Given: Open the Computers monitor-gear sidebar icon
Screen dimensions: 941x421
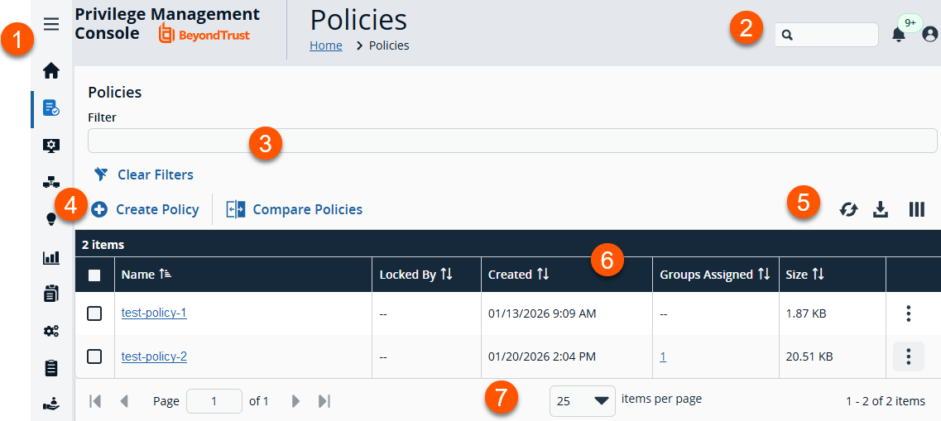Looking at the screenshot, I should click(51, 145).
